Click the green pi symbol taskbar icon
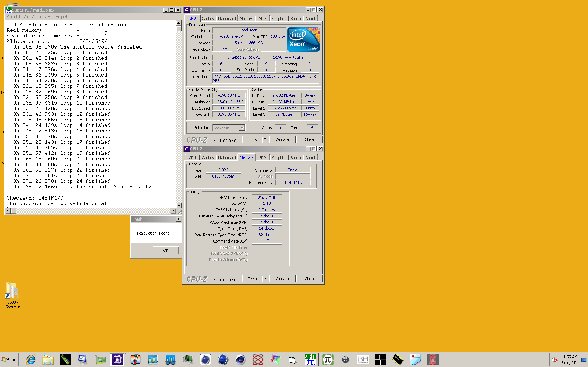Image resolution: width=588 pixels, height=367 pixels. pos(328,360)
